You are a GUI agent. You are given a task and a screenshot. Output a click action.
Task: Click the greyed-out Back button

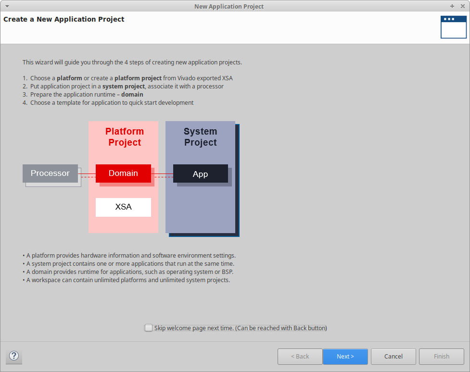click(300, 356)
